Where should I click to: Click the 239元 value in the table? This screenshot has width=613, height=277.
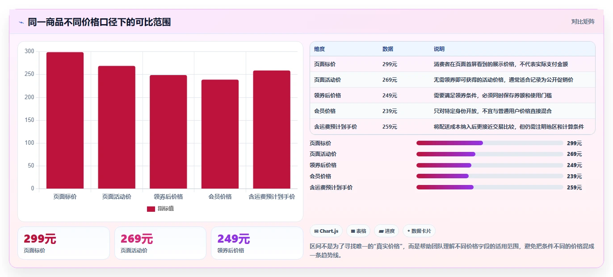pos(390,111)
